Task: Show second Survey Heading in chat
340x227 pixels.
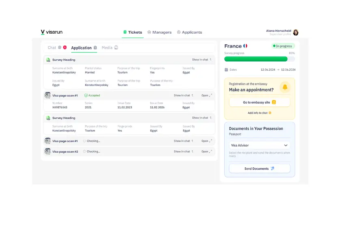Action: (202, 118)
